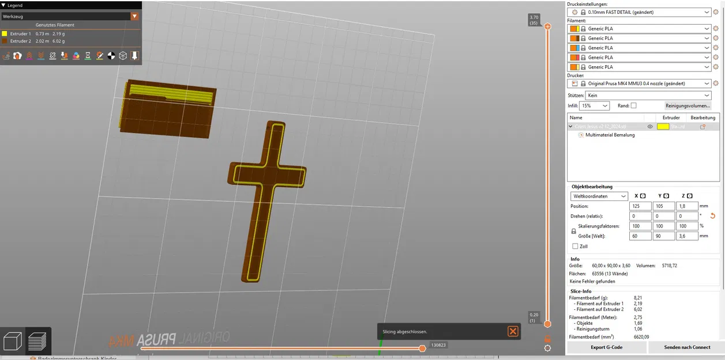This screenshot has width=725, height=360.
Task: Open vertical slider settings cog icon
Action: 547,348
